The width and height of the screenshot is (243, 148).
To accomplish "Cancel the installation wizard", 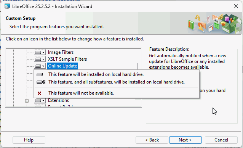I will point(221,140).
